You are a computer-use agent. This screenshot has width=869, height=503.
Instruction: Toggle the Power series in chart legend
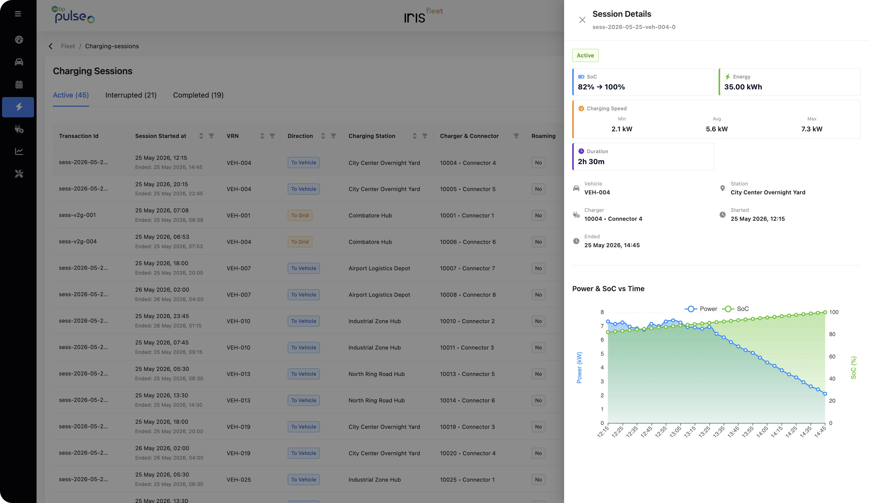[x=701, y=309]
